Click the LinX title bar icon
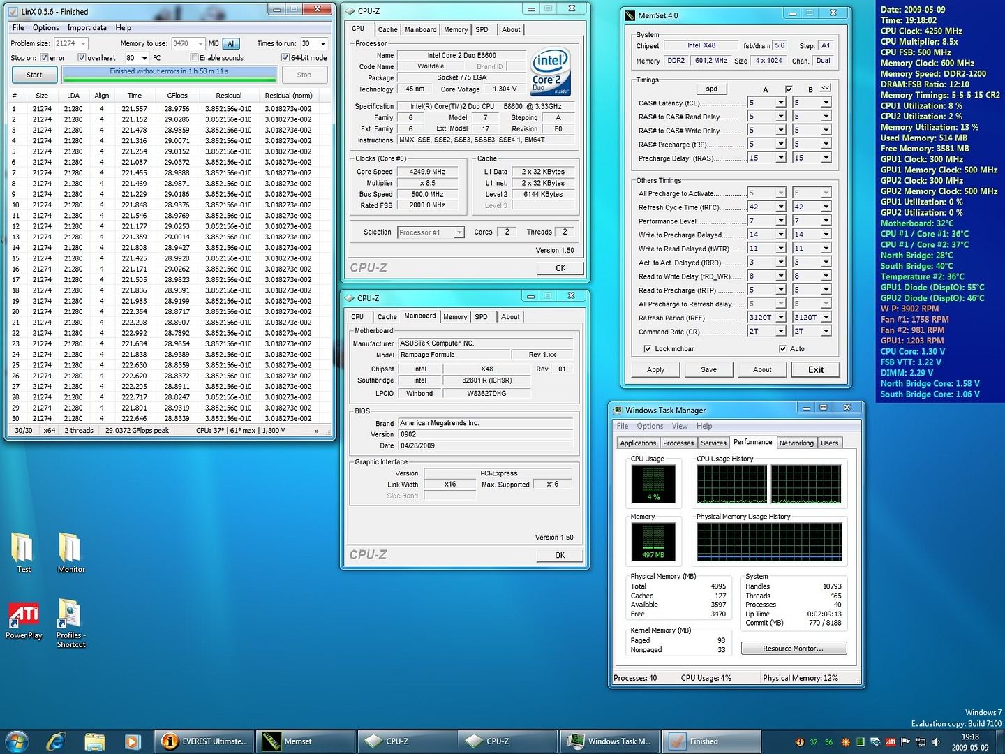This screenshot has width=1005, height=754. [x=14, y=11]
